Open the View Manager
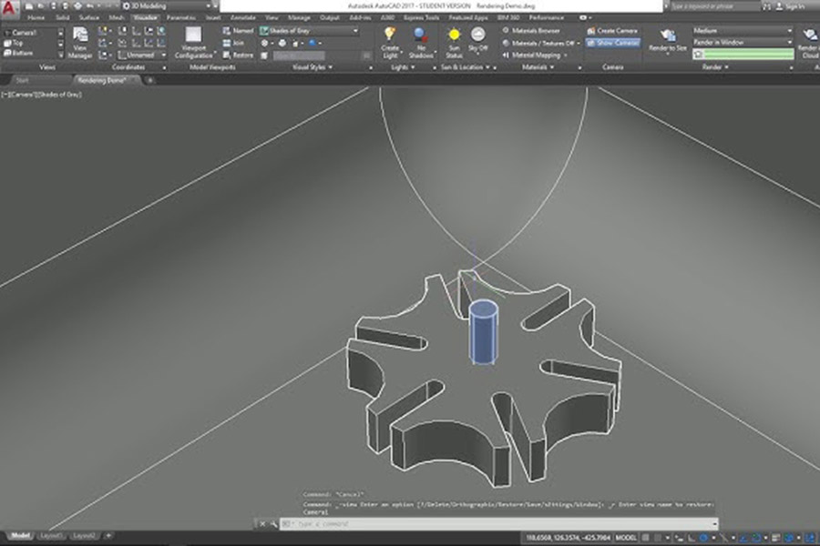This screenshot has height=546, width=820. [80, 43]
